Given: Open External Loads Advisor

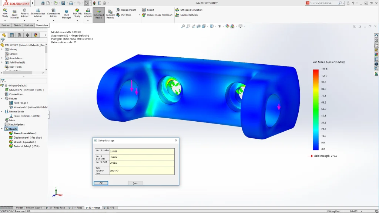Looking at the screenshot, I should coord(38,13).
